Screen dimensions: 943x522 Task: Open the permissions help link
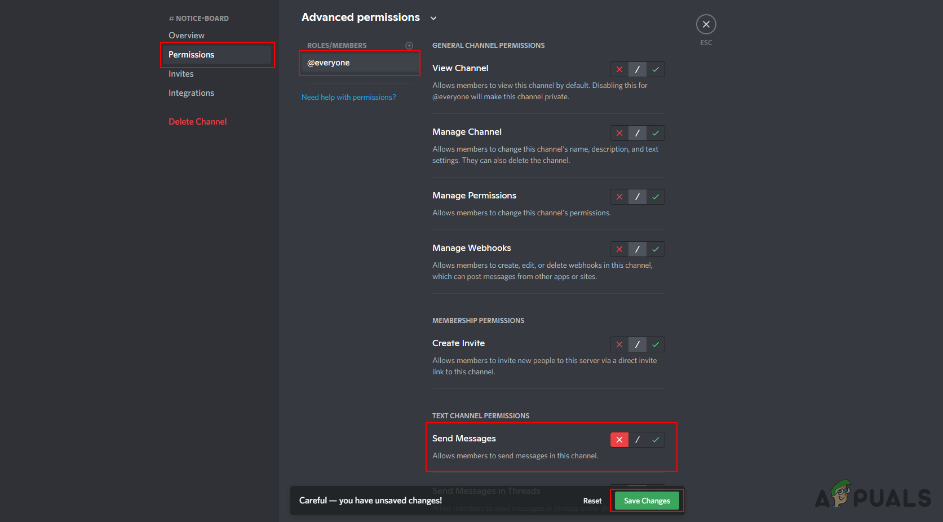[348, 98]
